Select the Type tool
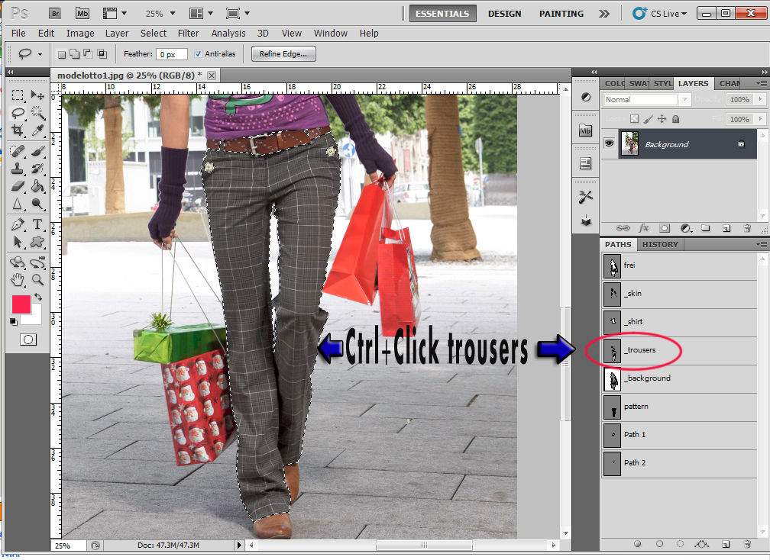 coord(37,224)
